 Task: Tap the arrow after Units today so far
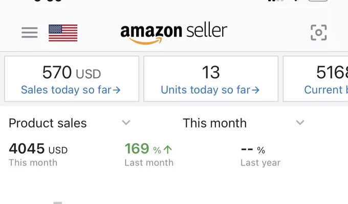pos(256,90)
